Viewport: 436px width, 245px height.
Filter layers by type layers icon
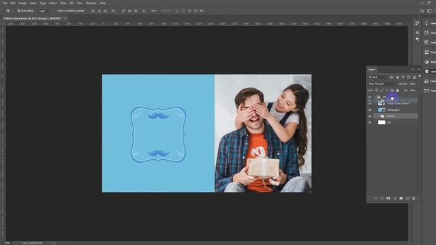[x=403, y=77]
